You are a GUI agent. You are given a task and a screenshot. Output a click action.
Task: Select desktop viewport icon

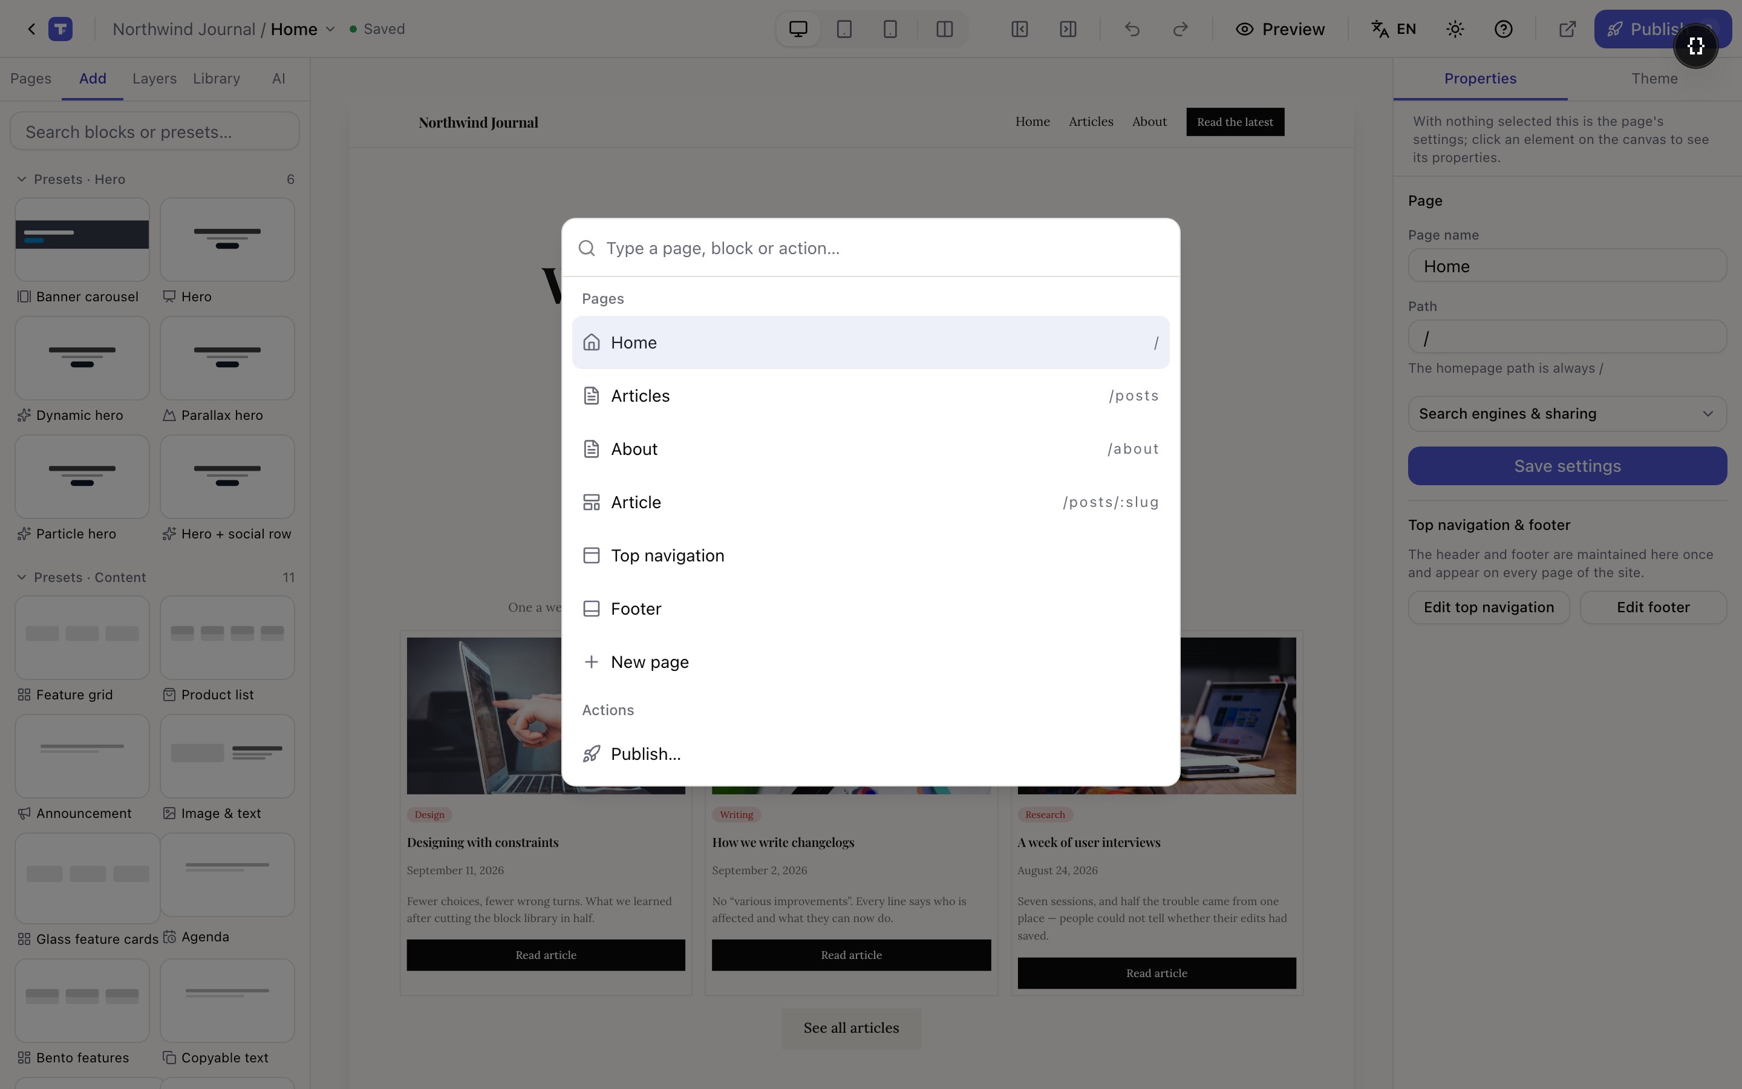click(798, 29)
